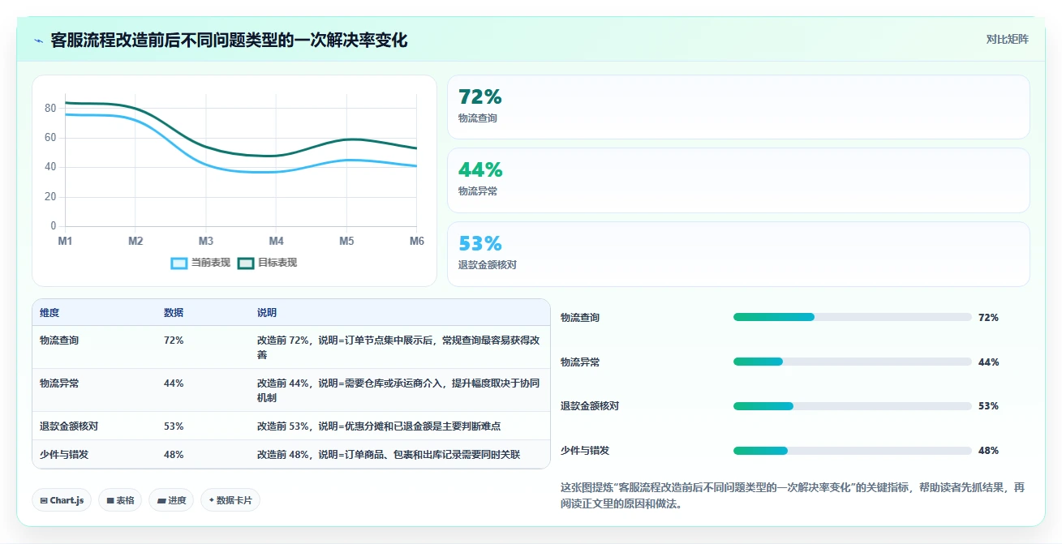
Task: Click the 60 y-axis tick label
Action: coord(50,137)
